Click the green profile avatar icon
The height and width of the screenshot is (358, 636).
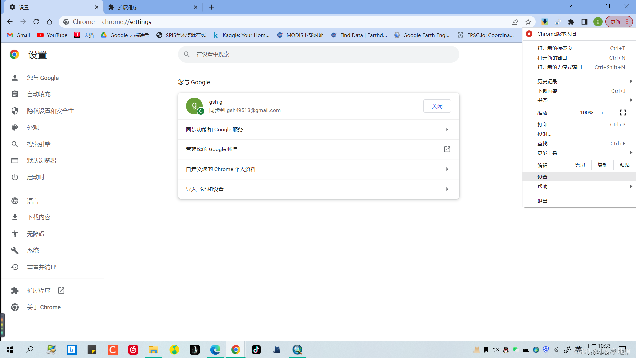(x=598, y=22)
